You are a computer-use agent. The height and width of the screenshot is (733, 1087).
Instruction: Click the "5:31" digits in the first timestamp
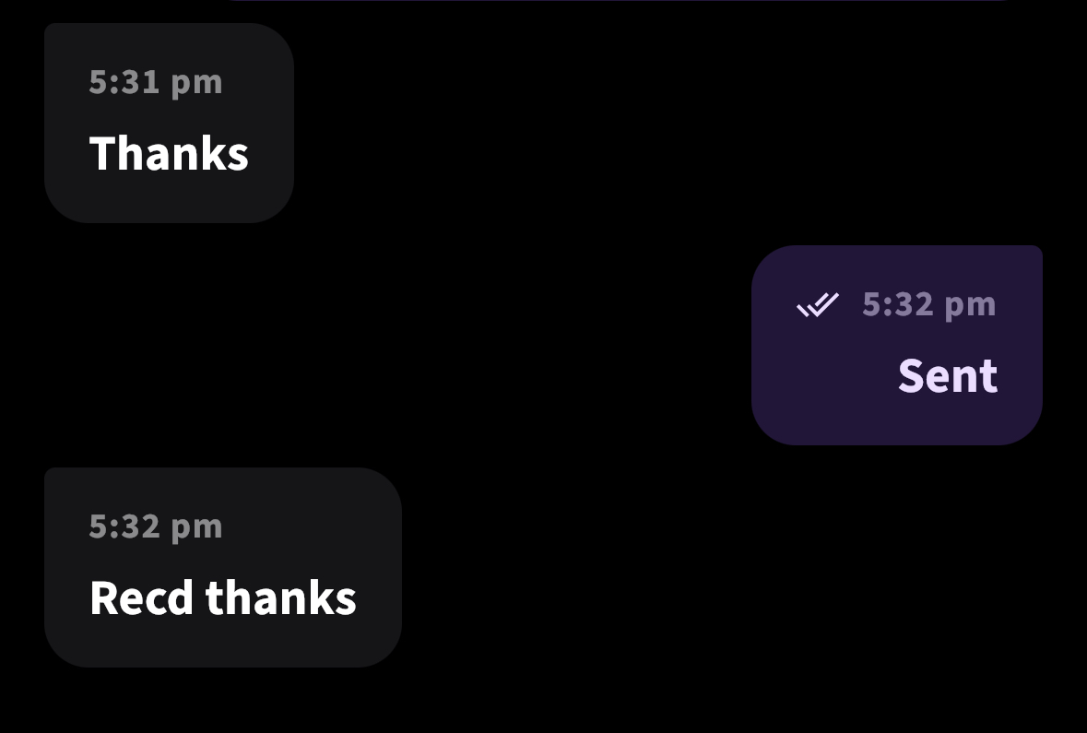(125, 82)
